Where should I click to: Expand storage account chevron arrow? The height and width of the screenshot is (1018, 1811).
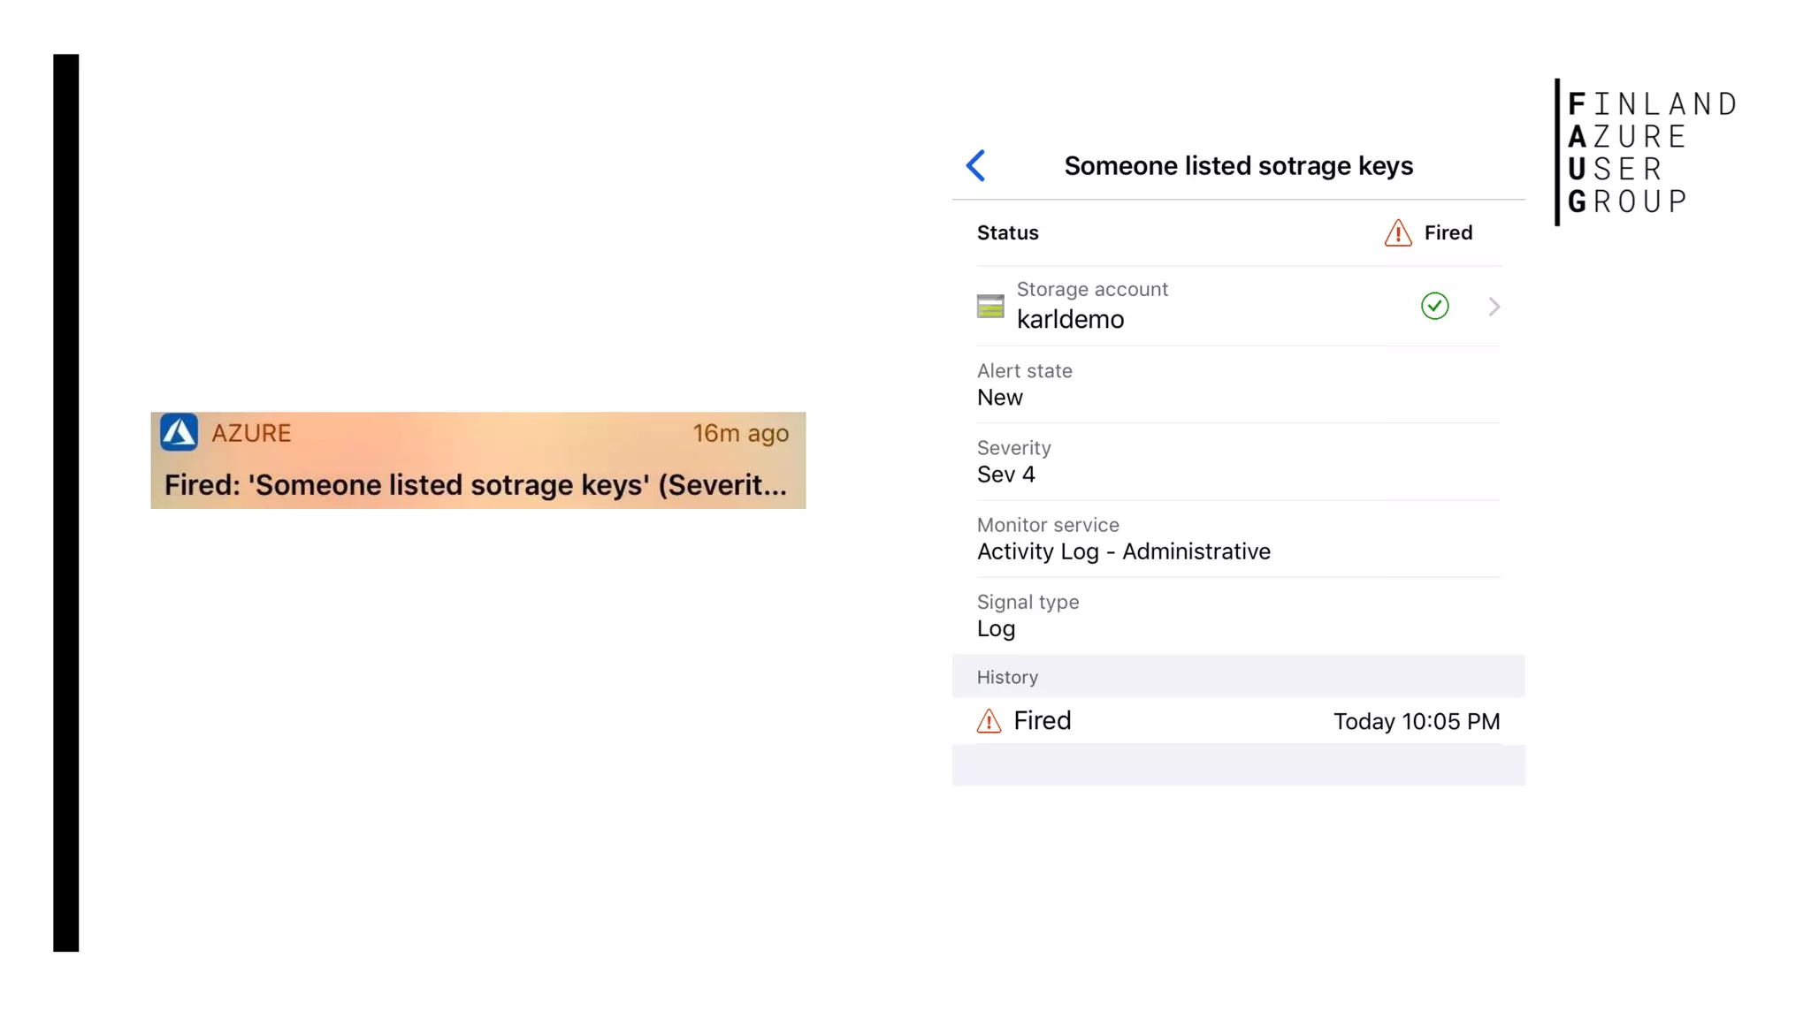coord(1494,307)
